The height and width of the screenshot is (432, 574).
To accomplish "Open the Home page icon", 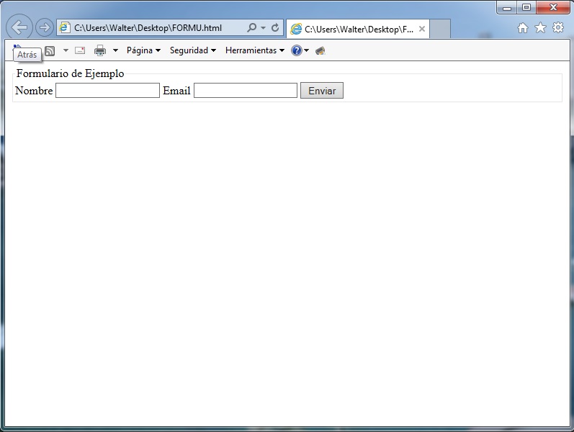I will pos(523,28).
